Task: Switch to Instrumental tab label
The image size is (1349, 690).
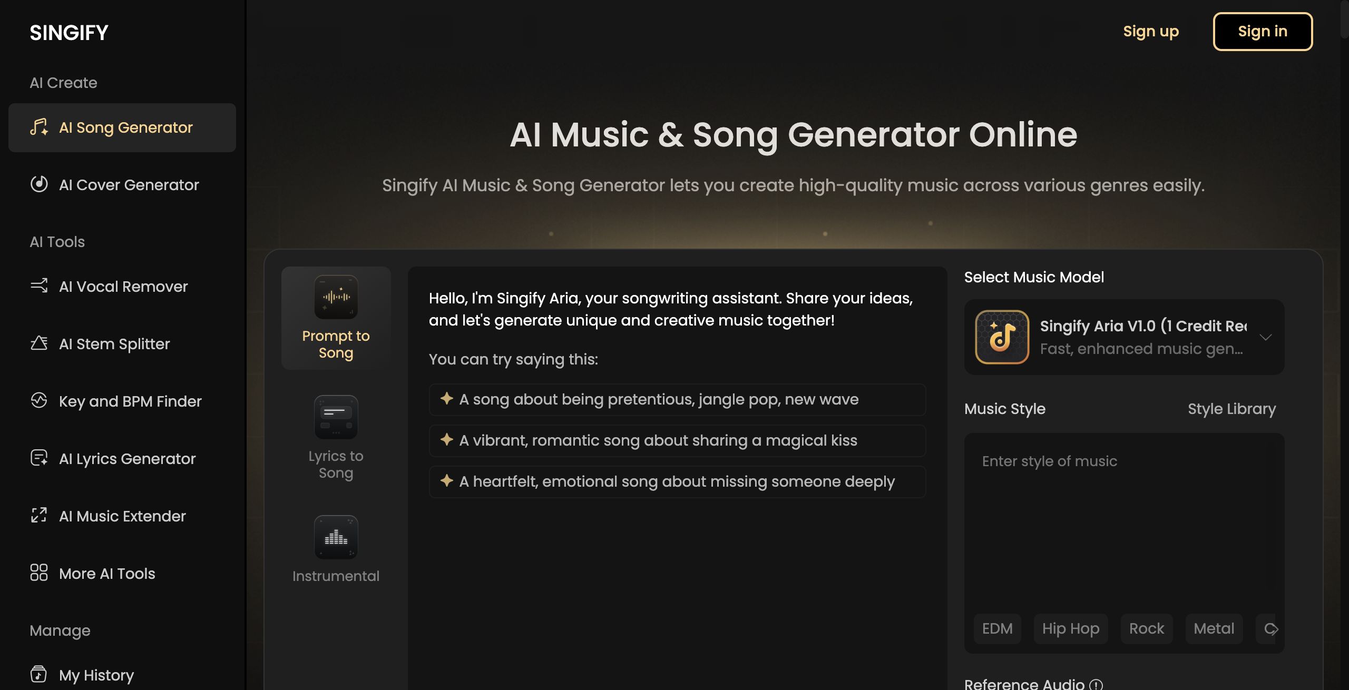Action: (x=336, y=576)
